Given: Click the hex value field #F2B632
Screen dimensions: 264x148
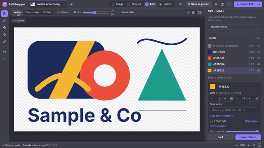Looking at the screenshot, I should tap(224, 87).
